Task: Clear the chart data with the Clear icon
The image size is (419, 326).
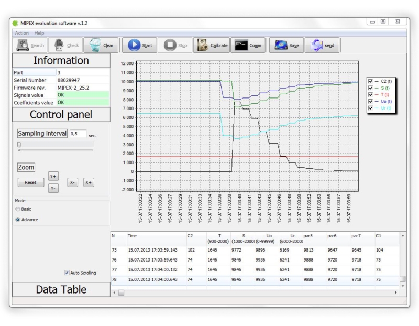Action: pos(95,45)
